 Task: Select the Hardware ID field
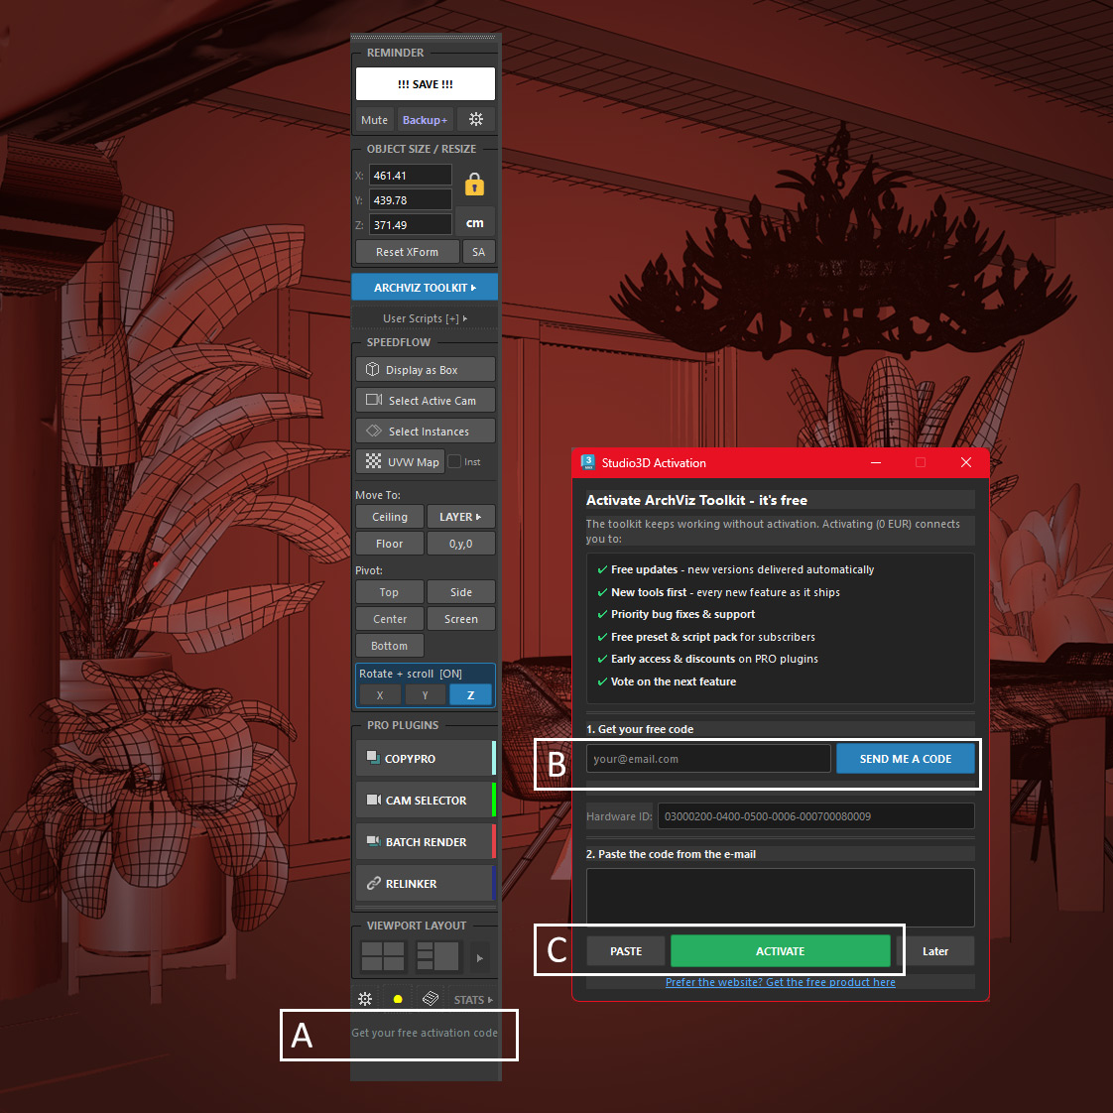point(815,816)
